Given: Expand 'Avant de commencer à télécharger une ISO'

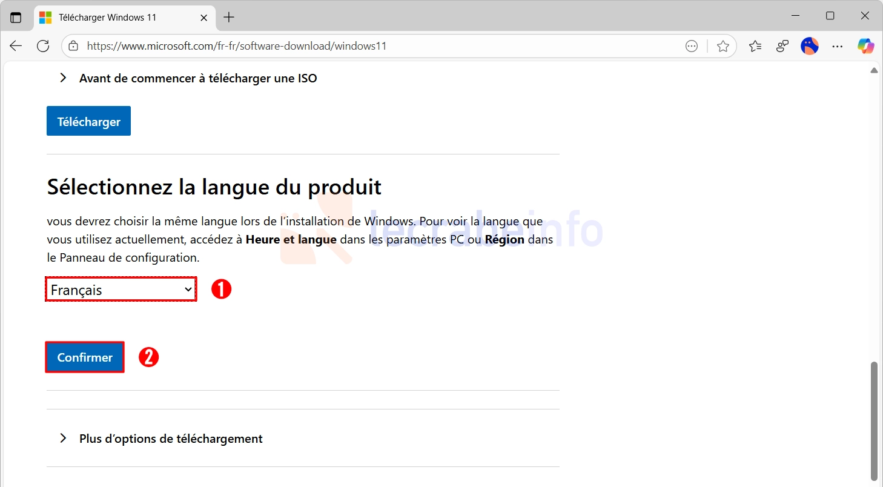Looking at the screenshot, I should click(x=197, y=78).
